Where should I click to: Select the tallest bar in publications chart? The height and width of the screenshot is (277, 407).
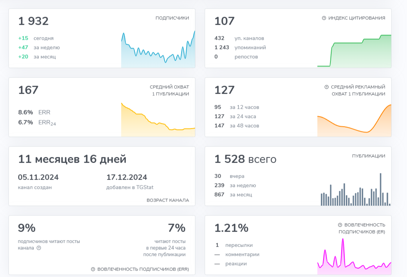(380, 189)
